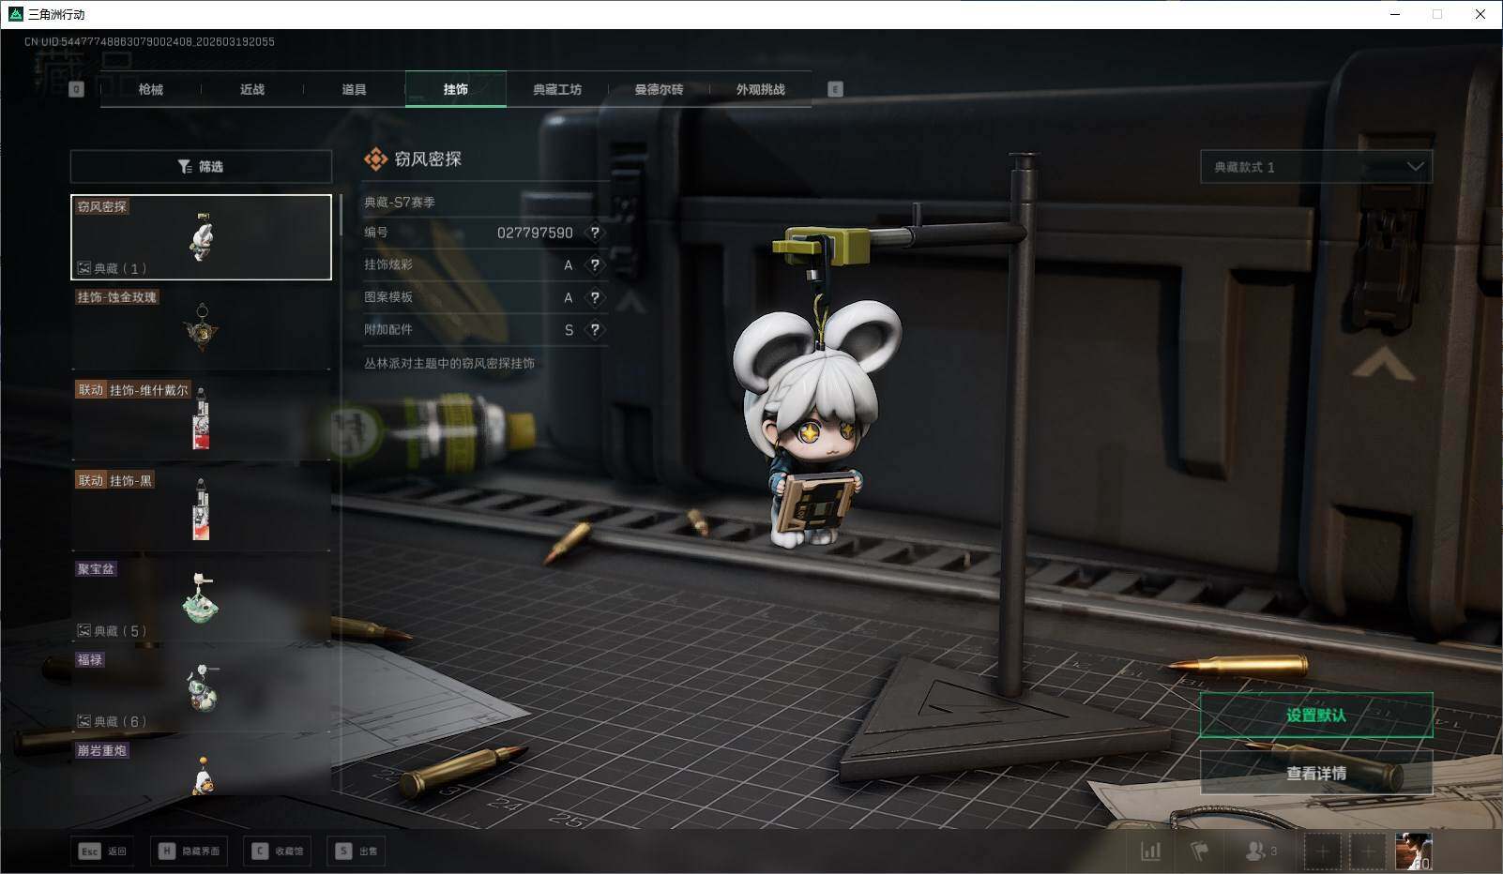The image size is (1503, 874).
Task: Open the 筛选 filter panel
Action: coord(201,167)
